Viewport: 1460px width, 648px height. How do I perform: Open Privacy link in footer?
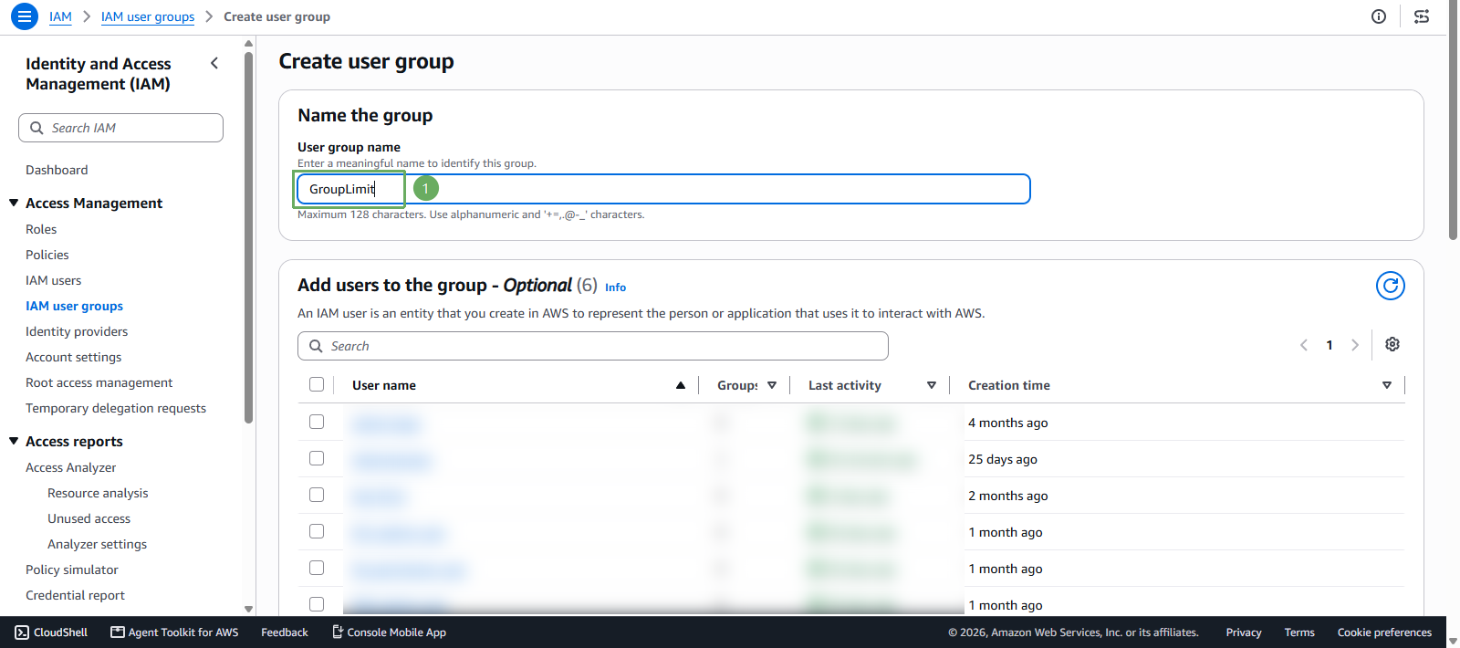[1244, 632]
